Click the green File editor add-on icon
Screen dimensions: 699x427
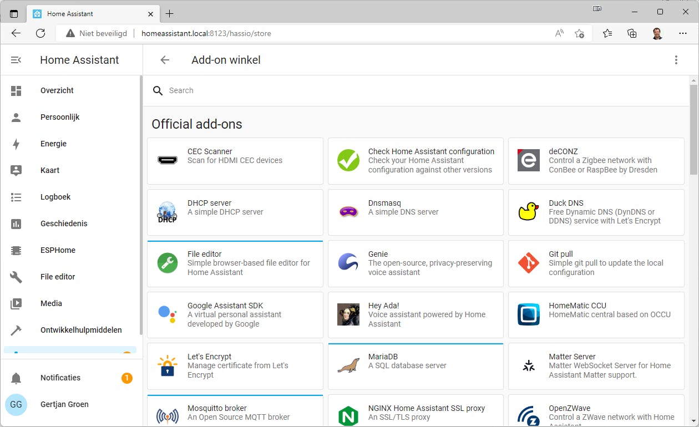click(168, 263)
